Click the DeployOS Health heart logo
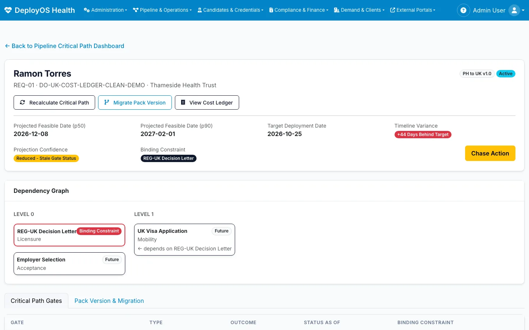The height and width of the screenshot is (330, 529). click(8, 10)
